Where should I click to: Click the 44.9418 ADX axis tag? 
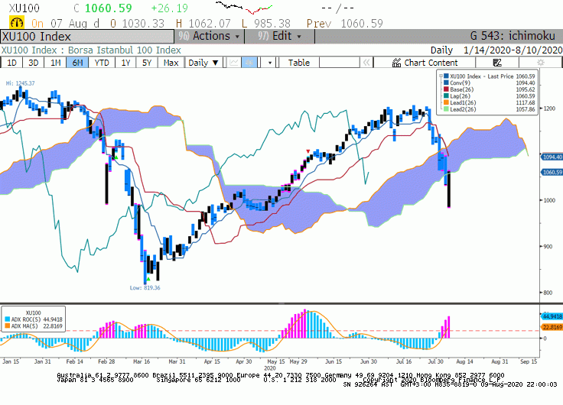(552, 316)
